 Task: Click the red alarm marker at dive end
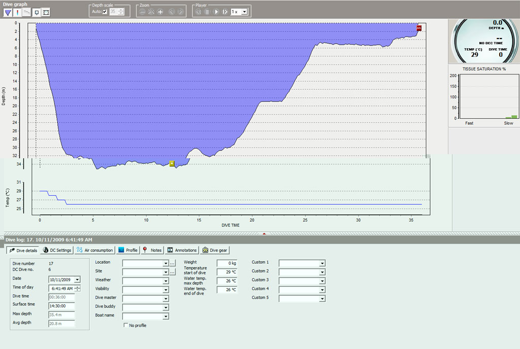419,28
